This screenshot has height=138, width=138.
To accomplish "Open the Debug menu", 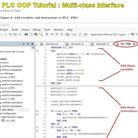I will [37, 30].
